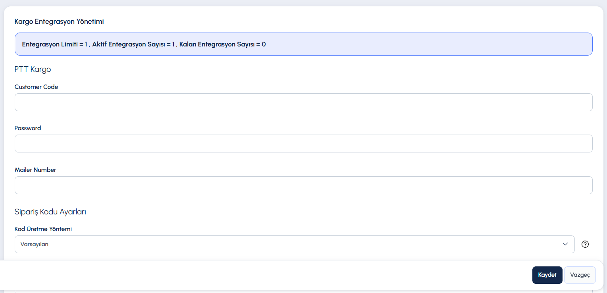607x293 pixels.
Task: Focus the Mailer Number input field
Action: pyautogui.click(x=304, y=185)
